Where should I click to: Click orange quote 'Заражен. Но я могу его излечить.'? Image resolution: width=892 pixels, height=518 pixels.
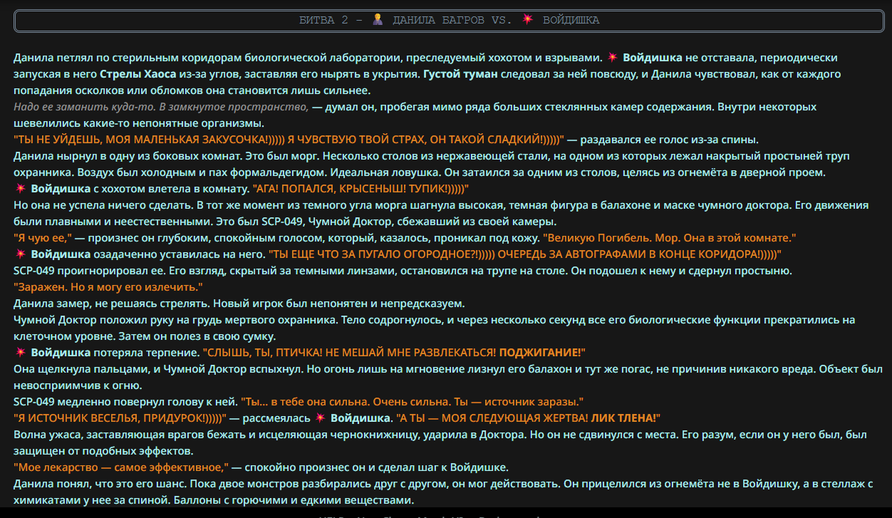(x=108, y=287)
